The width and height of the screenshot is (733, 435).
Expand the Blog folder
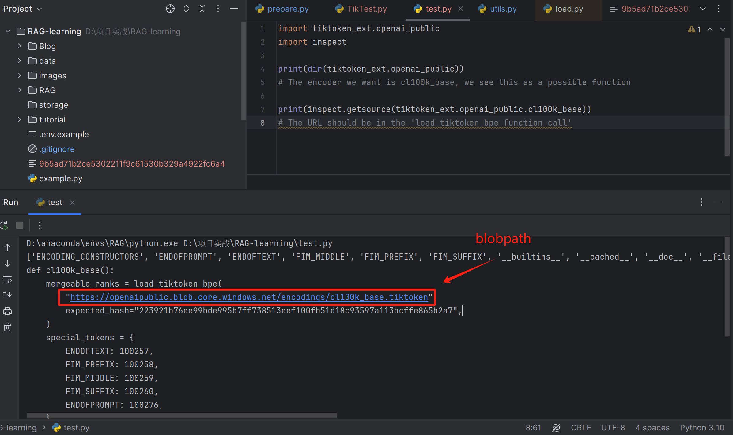coord(19,46)
